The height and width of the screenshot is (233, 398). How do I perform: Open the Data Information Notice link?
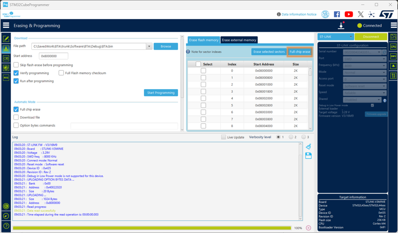click(299, 14)
